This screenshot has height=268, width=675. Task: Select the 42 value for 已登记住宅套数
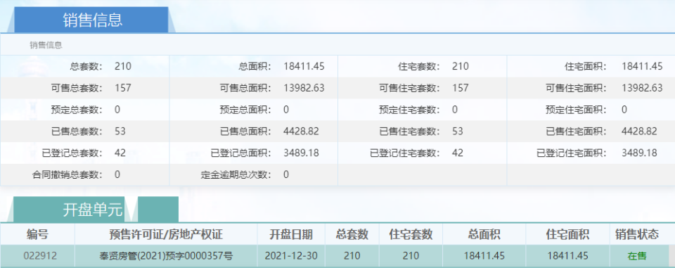(458, 153)
